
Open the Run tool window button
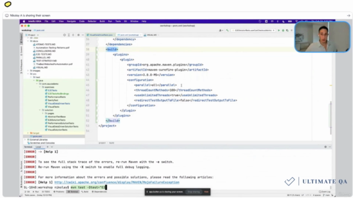[36, 192]
